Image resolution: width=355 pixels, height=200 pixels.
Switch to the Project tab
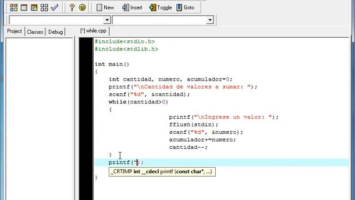coord(14,31)
